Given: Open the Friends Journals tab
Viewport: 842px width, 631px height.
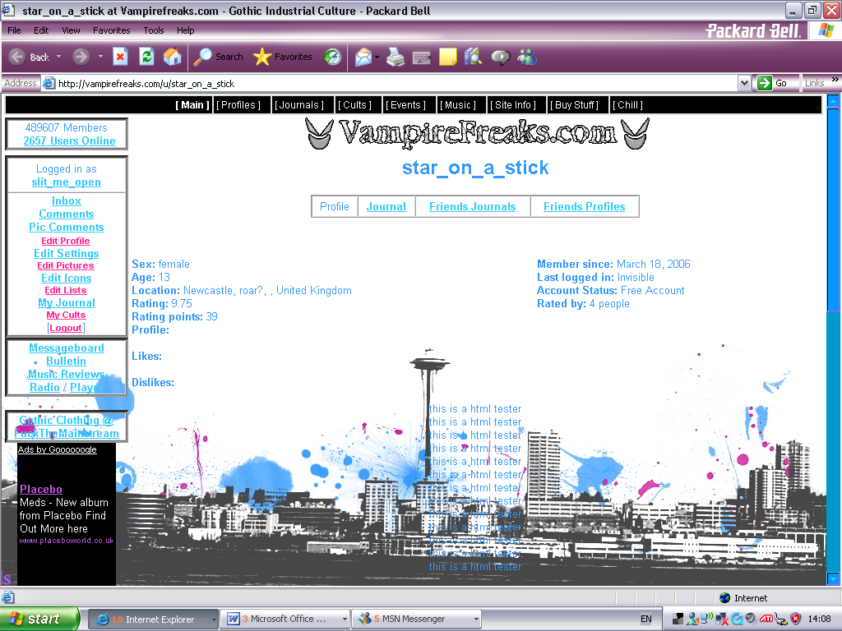Looking at the screenshot, I should 473,206.
